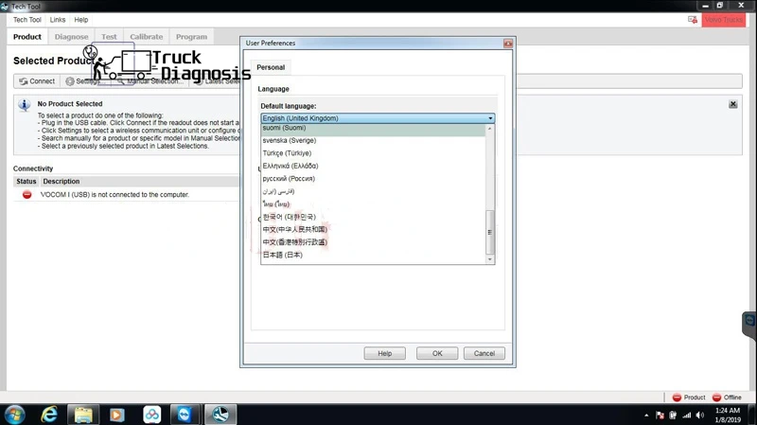Image resolution: width=757 pixels, height=425 pixels.
Task: Switch to the Product tab
Action: [x=27, y=37]
